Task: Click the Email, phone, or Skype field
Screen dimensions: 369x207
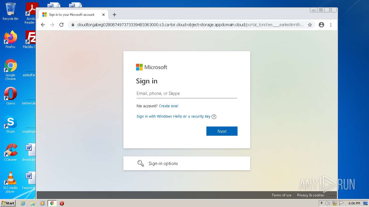Action: point(187,93)
